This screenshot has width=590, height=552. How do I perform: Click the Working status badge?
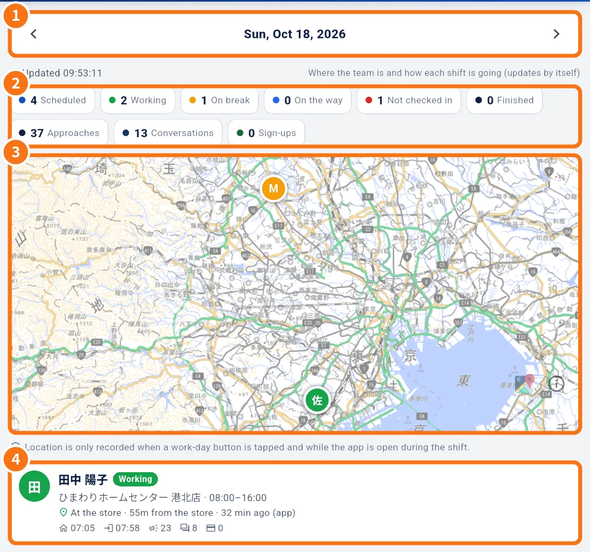(x=135, y=479)
